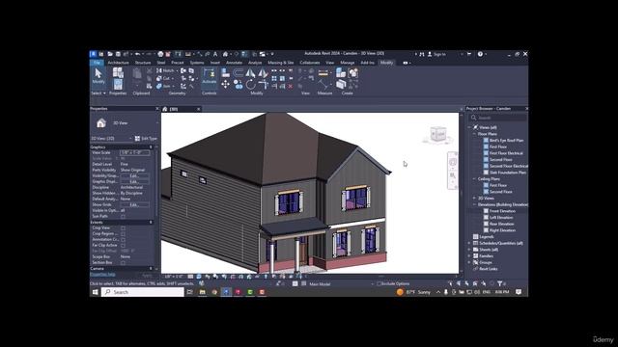Select the Trim/Extend to Corner tool
618x347 pixels.
(x=263, y=84)
